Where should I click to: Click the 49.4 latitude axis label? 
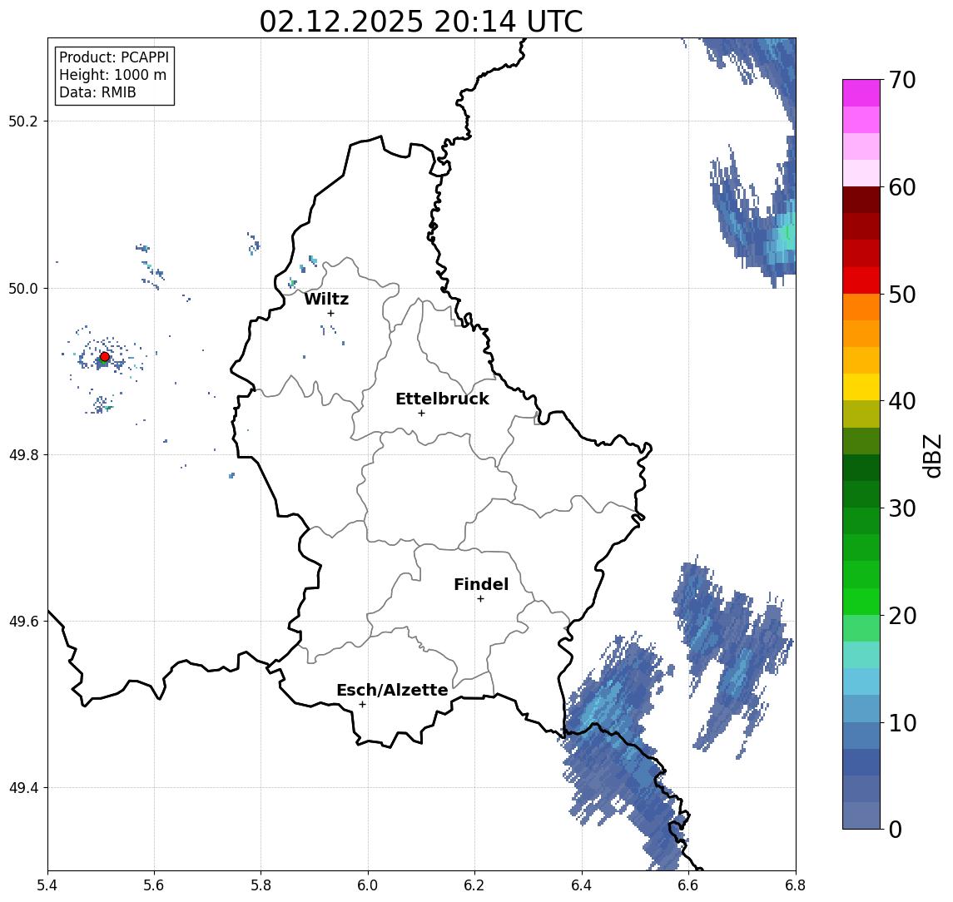(x=23, y=788)
